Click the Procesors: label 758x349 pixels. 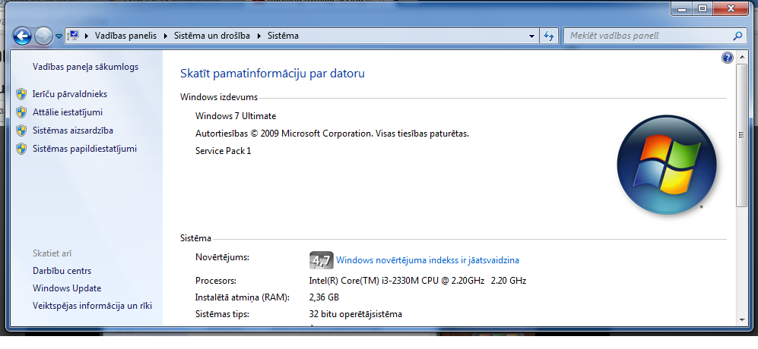click(216, 281)
